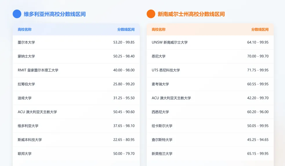
Task: Select row name 维多利亚大学
Action: [x=28, y=126]
